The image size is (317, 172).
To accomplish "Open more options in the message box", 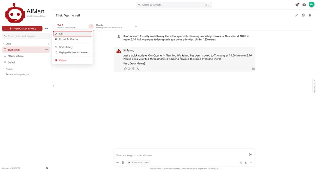I will coord(251,163).
